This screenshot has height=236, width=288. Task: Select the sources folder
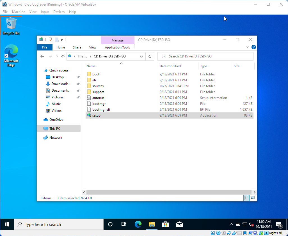169,86
